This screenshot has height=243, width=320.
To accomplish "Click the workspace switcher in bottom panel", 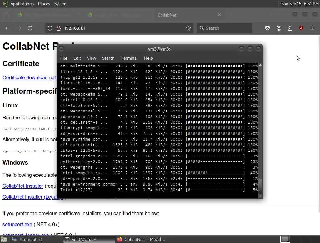I will (285, 239).
